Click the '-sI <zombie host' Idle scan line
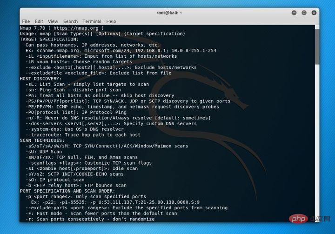335x234 pixels. (81, 168)
